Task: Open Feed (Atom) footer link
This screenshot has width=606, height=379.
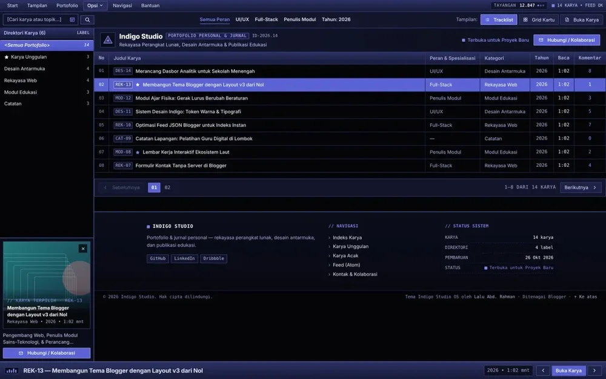Action: 346,266
